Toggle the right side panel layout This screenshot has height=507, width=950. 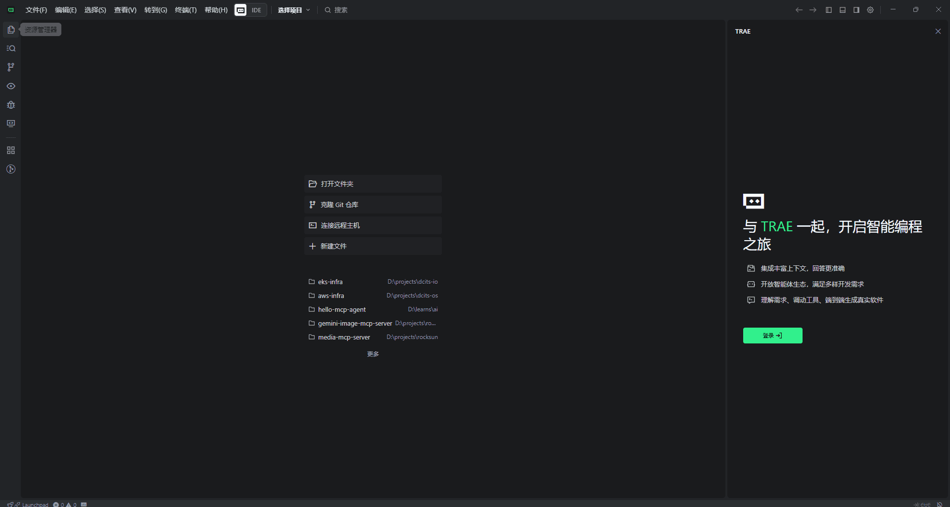pyautogui.click(x=856, y=10)
